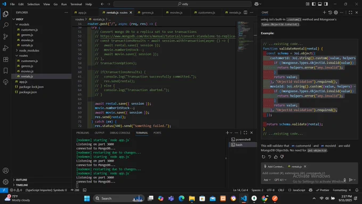Viewport: 362px width, 204px height.
Task: Select the bash terminal instance
Action: click(x=243, y=145)
